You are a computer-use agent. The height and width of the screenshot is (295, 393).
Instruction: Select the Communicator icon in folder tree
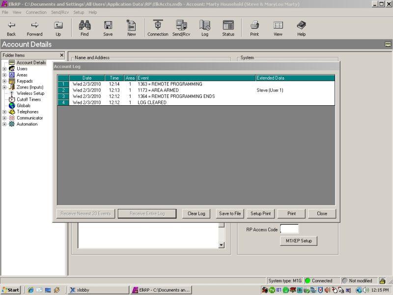[x=12, y=118]
